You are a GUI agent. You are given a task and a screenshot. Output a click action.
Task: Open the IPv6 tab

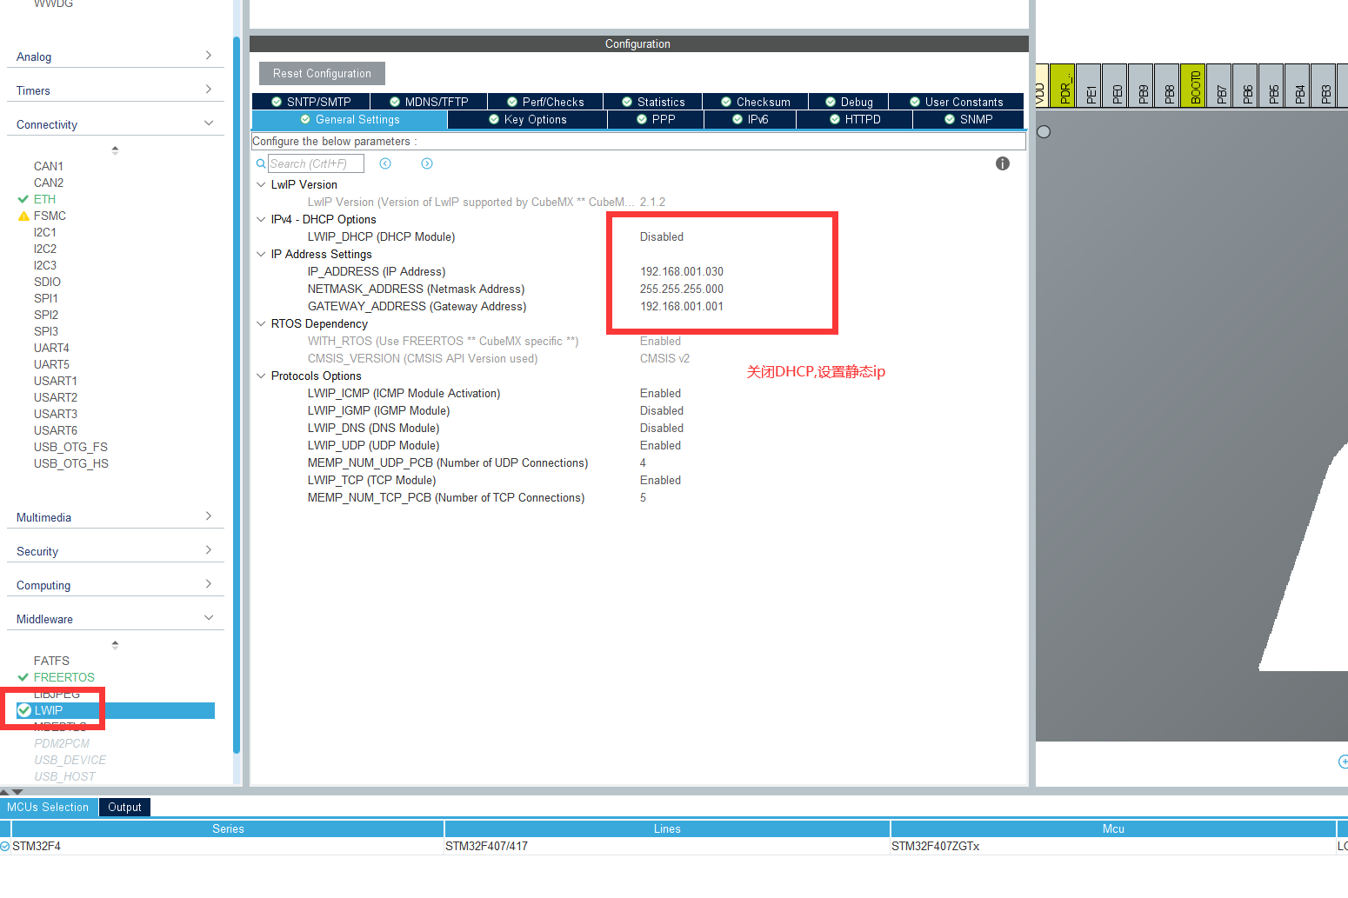751,119
